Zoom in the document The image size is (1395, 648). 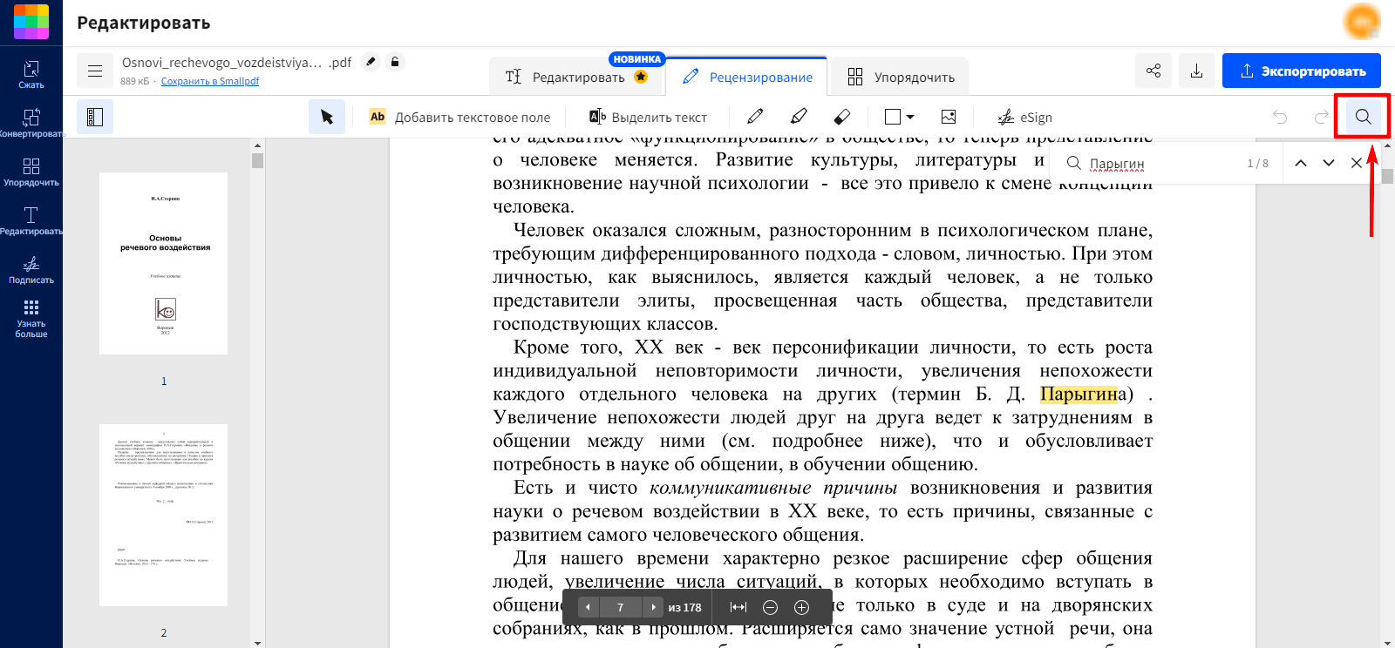[x=802, y=607]
